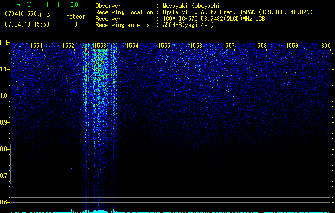Click the Receiver value ICOM IC-575

pos(181,19)
